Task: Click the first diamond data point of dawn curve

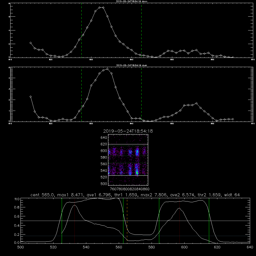Action: point(30,43)
